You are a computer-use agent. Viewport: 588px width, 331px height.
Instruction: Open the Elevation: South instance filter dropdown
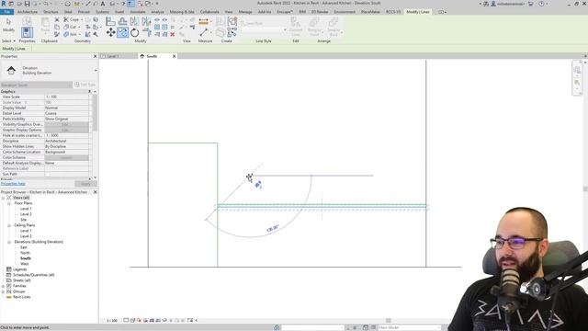pyautogui.click(x=36, y=85)
